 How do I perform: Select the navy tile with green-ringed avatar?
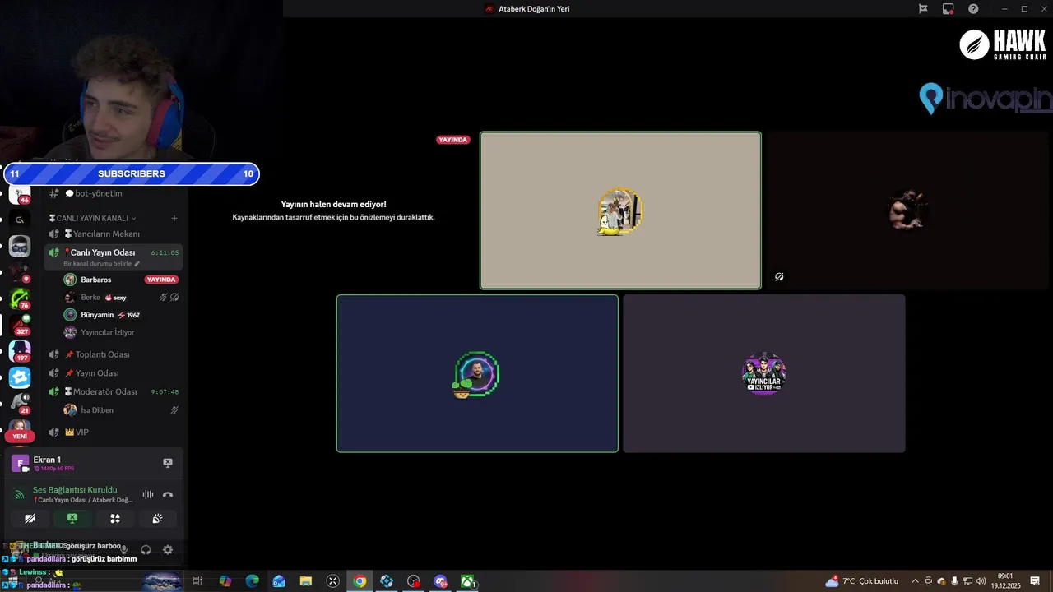[x=477, y=373]
